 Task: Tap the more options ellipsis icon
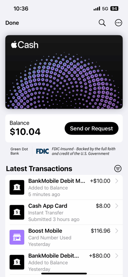[119, 23]
